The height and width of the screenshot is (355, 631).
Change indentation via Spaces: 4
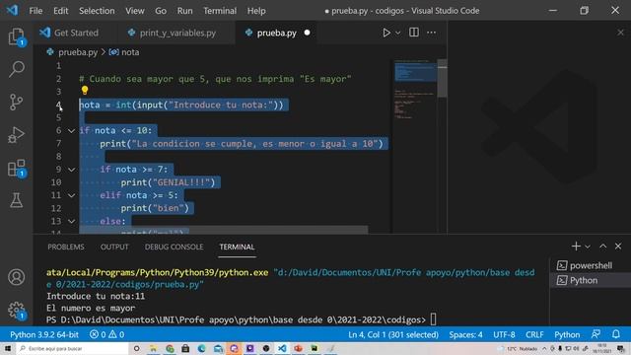[x=465, y=335]
